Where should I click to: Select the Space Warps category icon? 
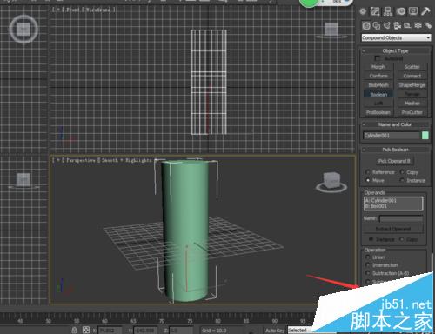418,25
